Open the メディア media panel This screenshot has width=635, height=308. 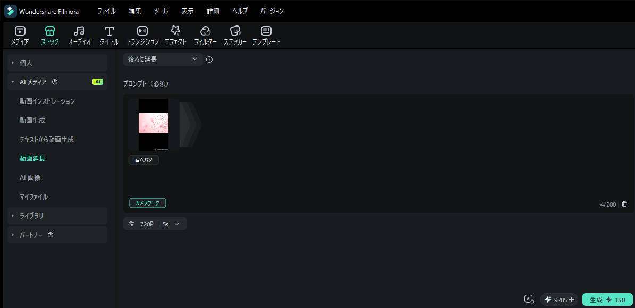point(20,35)
